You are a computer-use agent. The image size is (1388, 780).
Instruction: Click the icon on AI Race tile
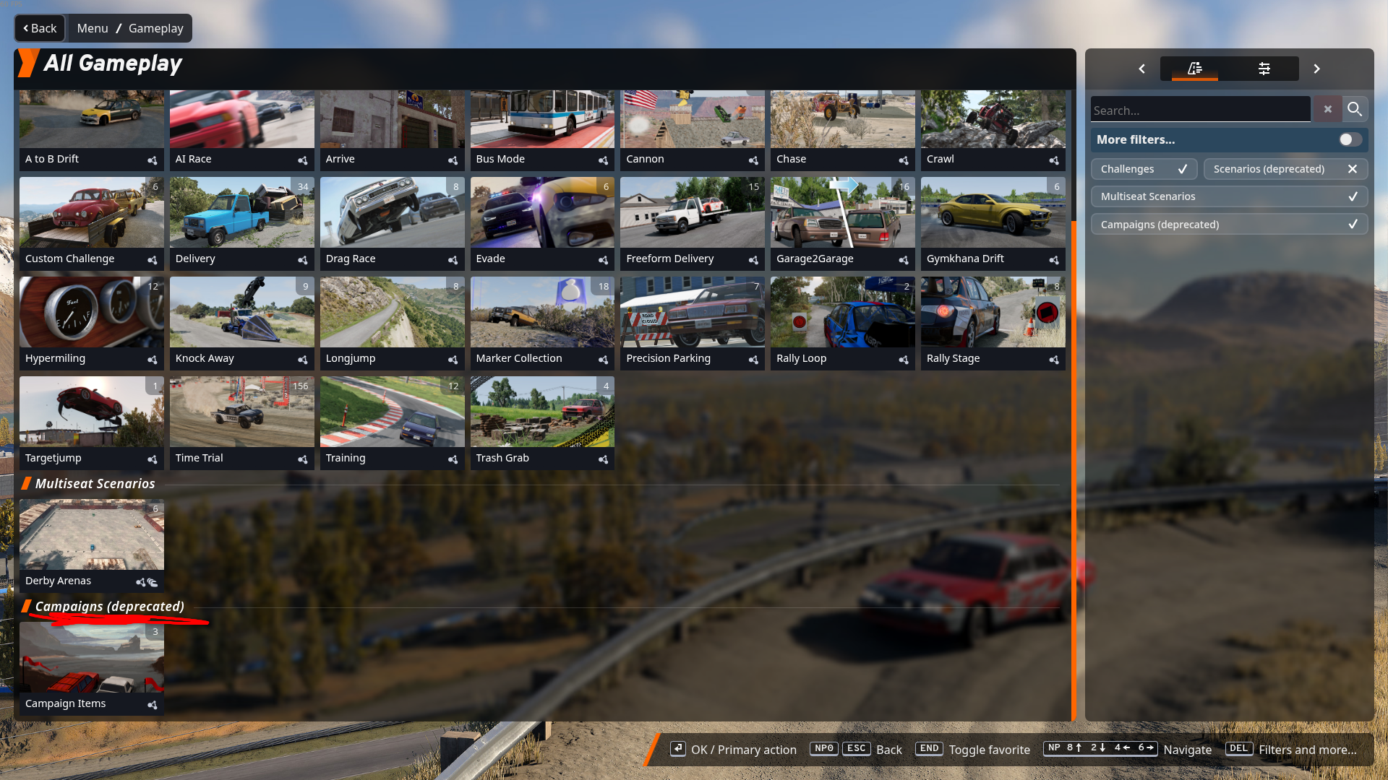coord(303,160)
